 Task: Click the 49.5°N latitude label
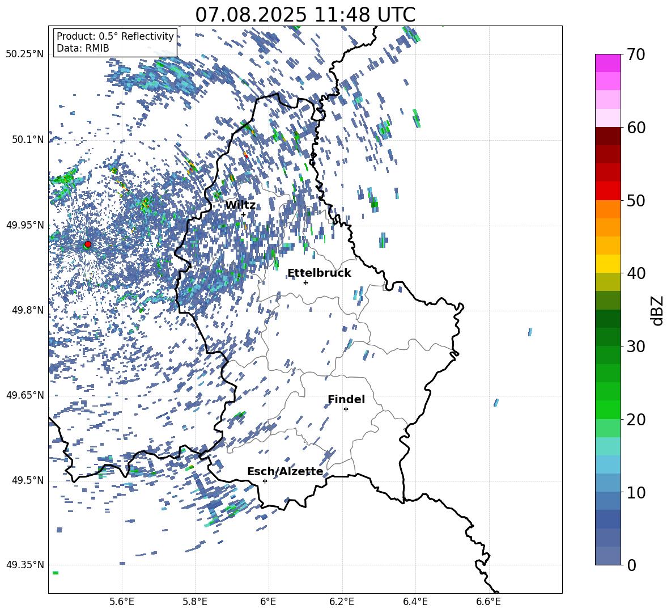coord(27,480)
